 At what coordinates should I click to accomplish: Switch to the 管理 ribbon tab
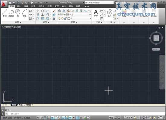coord(57,6)
